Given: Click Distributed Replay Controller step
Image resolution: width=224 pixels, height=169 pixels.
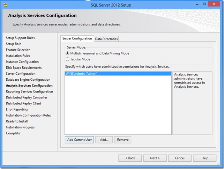Looking at the screenshot, I should pos(27,97).
